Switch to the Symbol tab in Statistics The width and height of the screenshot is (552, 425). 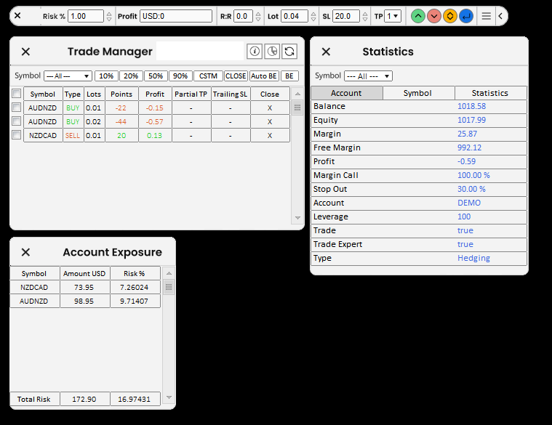click(x=418, y=93)
